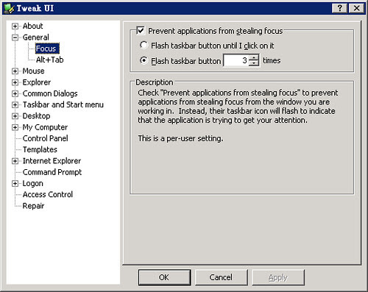Select Internet Explorer in the tree

[52, 161]
